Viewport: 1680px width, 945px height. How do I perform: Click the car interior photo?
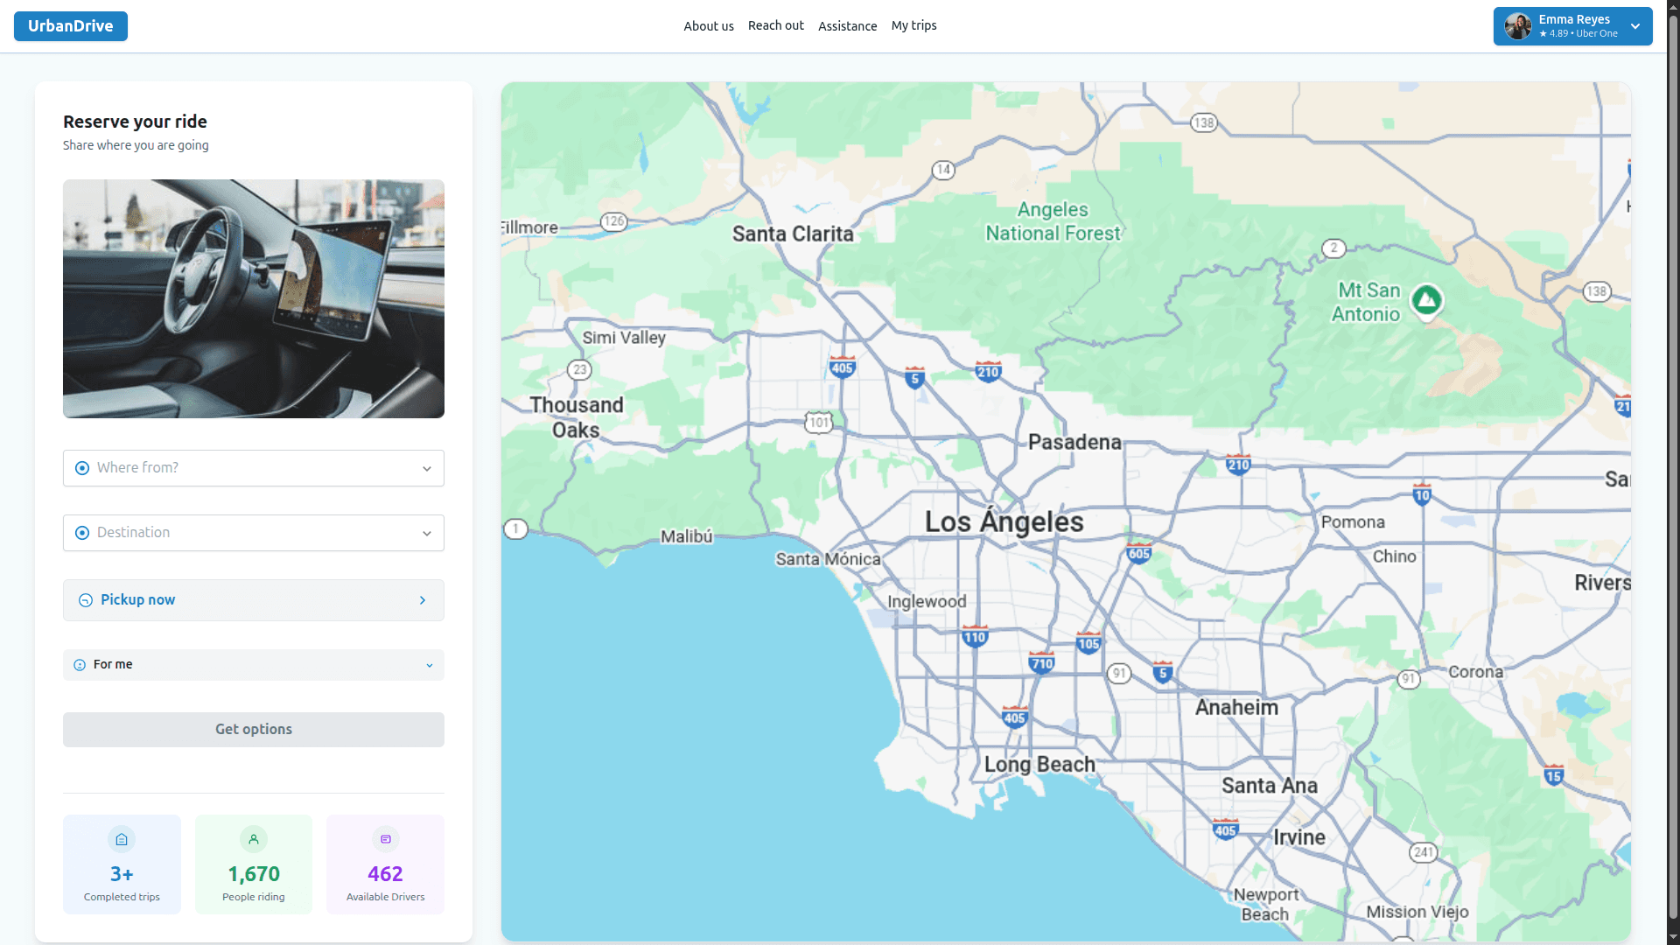[254, 298]
